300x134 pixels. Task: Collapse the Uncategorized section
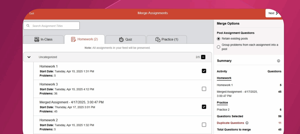29,57
